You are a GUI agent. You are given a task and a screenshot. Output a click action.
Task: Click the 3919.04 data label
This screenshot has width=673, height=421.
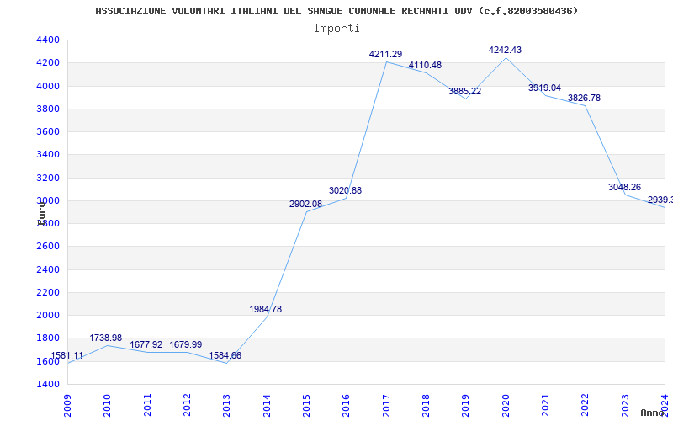coord(544,88)
